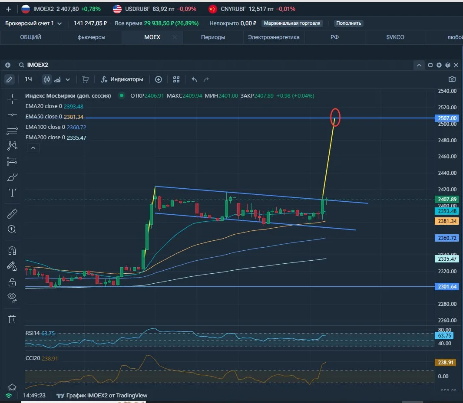Select the brush drawing tool
Viewport: 463px width, 403px height.
[x=12, y=177]
